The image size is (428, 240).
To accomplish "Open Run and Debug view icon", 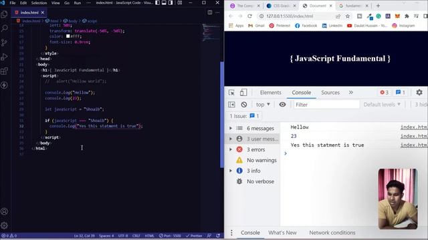I will tap(5, 57).
